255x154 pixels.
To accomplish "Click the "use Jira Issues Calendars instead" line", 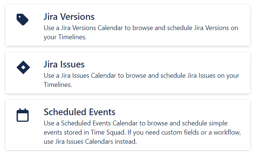I will pyautogui.click(x=90, y=142).
